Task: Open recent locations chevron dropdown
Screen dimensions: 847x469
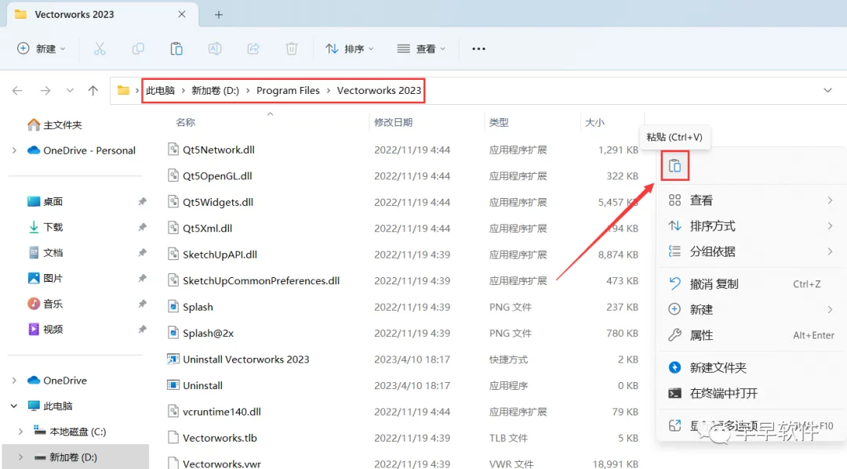Action: click(x=70, y=91)
